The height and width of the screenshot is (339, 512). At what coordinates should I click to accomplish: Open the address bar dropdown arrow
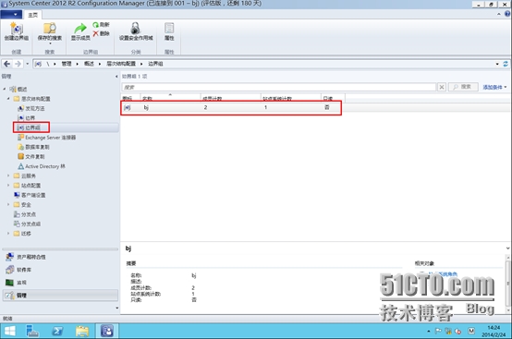[497, 64]
